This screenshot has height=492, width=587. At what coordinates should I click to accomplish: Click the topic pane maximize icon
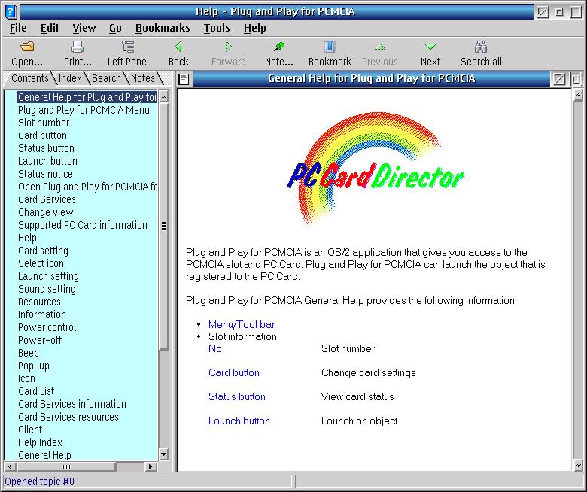click(576, 79)
